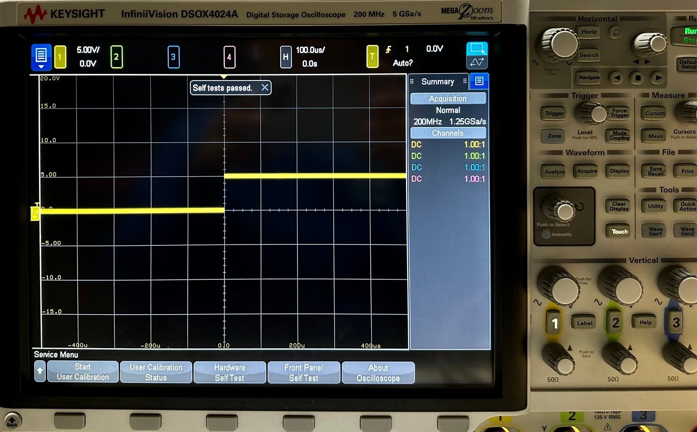697x432 pixels.
Task: Tap the 5.00V/ channel 1 scale value
Action: point(88,50)
